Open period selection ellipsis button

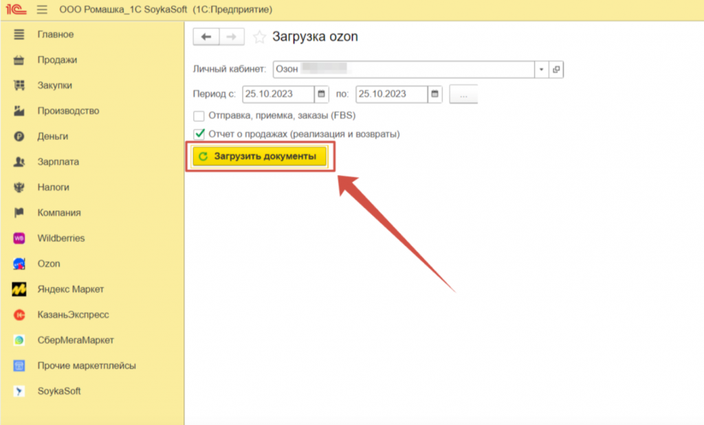tap(463, 95)
